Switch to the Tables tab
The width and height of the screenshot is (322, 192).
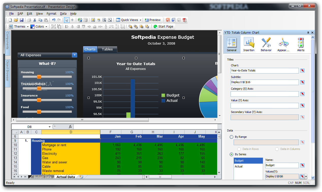tap(107, 49)
